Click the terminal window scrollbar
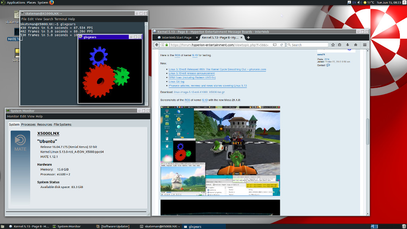The height and width of the screenshot is (229, 407). pyautogui.click(x=146, y=63)
